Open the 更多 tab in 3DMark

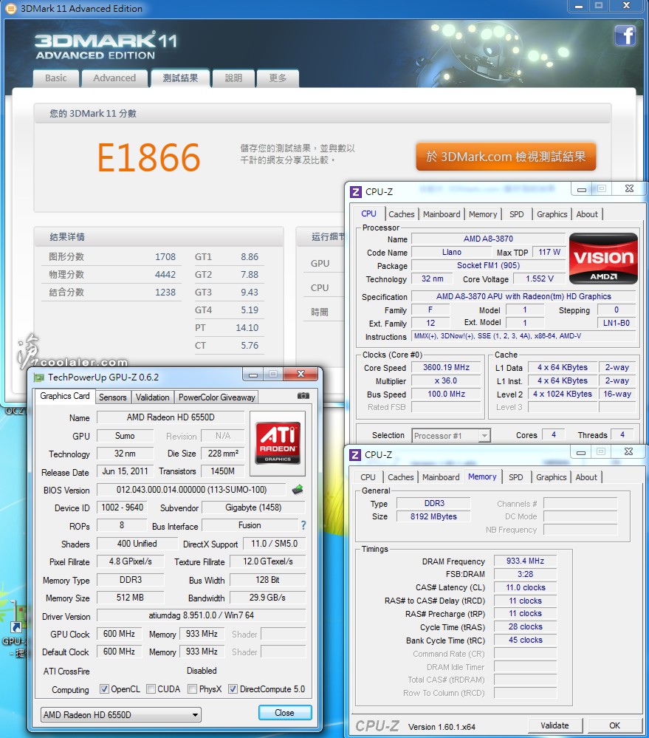click(x=278, y=78)
